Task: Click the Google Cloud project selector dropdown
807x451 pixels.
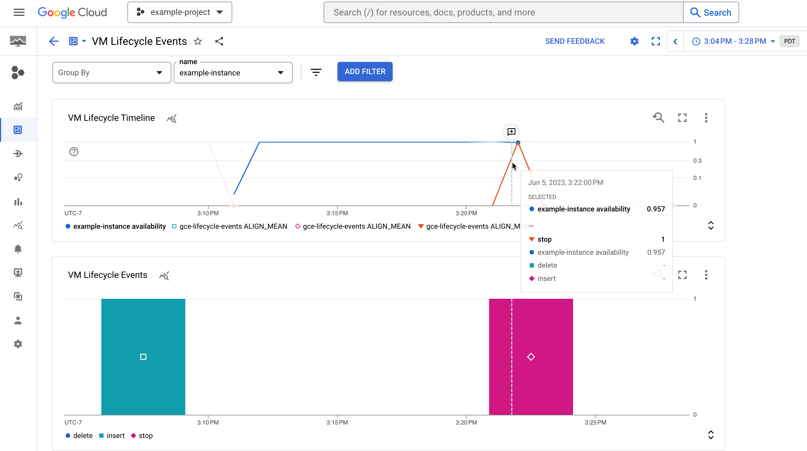Action: [x=180, y=12]
